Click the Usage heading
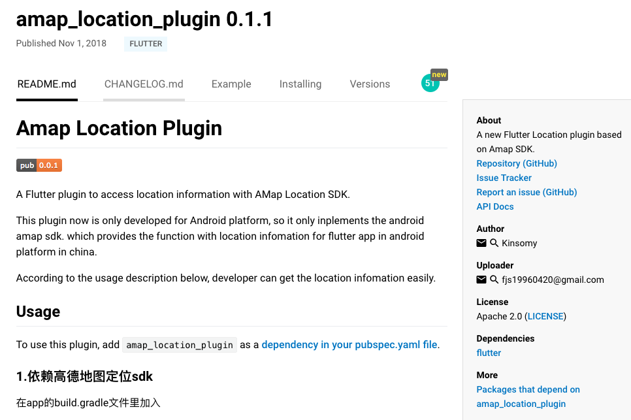The image size is (631, 420). click(x=39, y=312)
